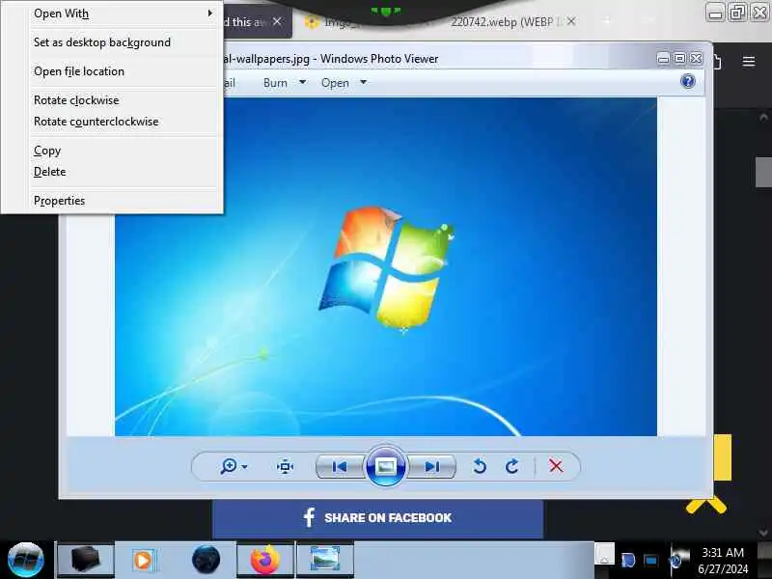Open the Firefox hamburger menu
This screenshot has width=772, height=579.
[x=749, y=61]
